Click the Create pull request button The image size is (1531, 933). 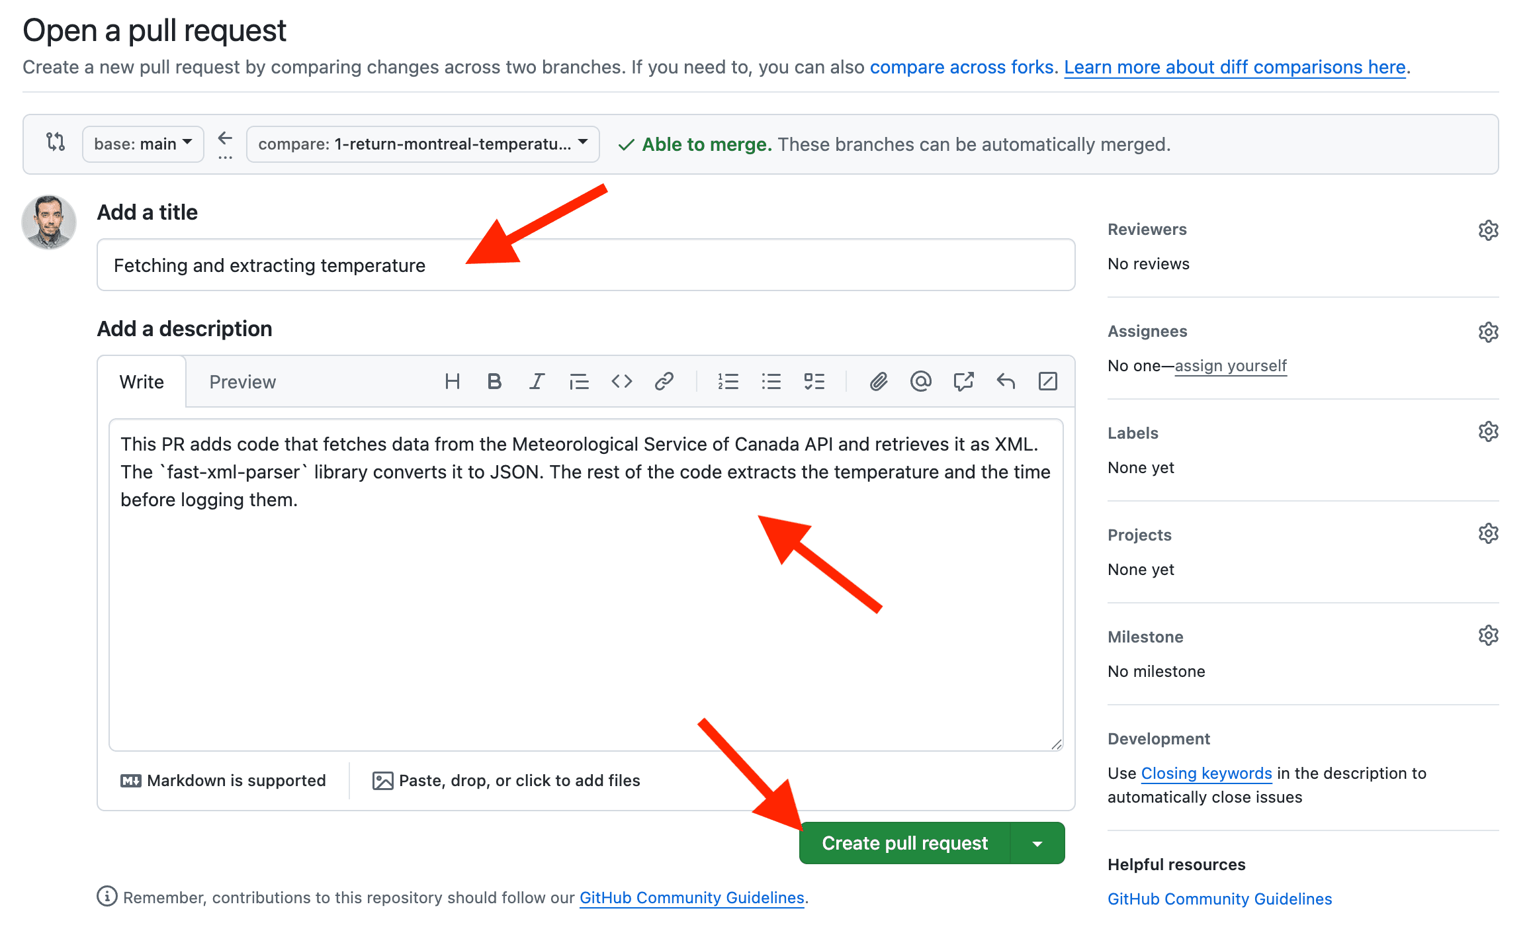coord(904,844)
